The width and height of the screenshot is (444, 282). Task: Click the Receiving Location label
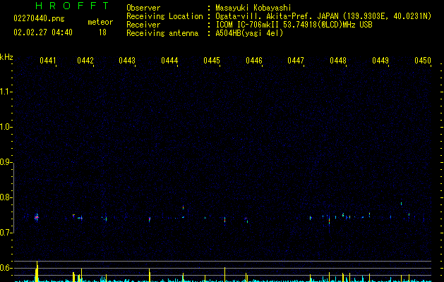164,16
